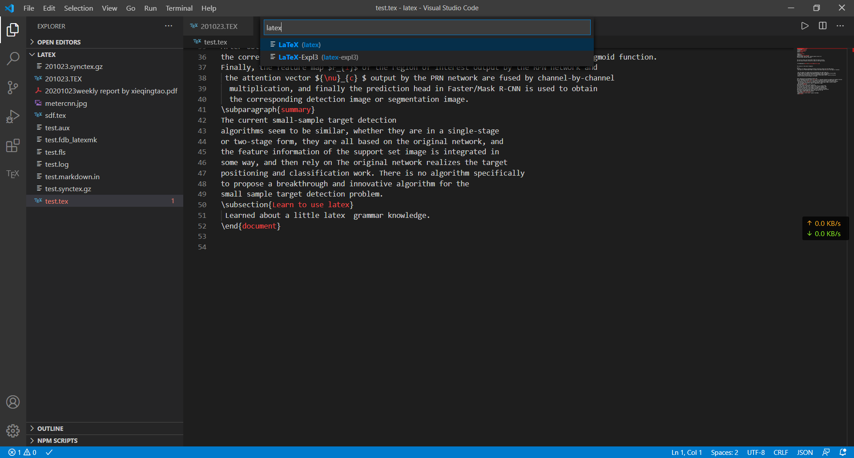Click the Run button above the editor

coord(805,26)
